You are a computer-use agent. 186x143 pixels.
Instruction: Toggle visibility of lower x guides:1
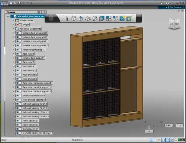[17, 121]
